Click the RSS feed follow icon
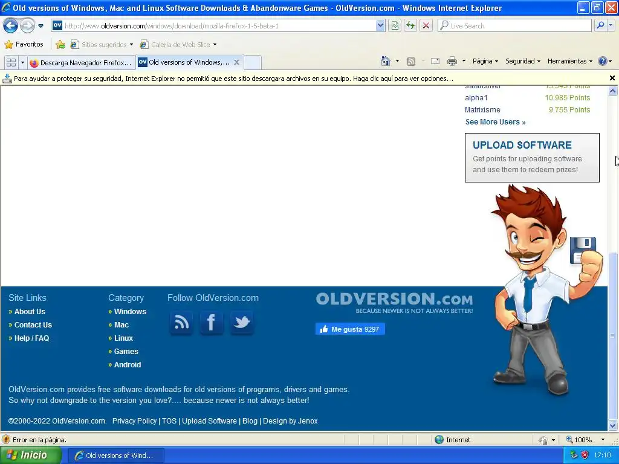The height and width of the screenshot is (464, 619). pyautogui.click(x=181, y=323)
